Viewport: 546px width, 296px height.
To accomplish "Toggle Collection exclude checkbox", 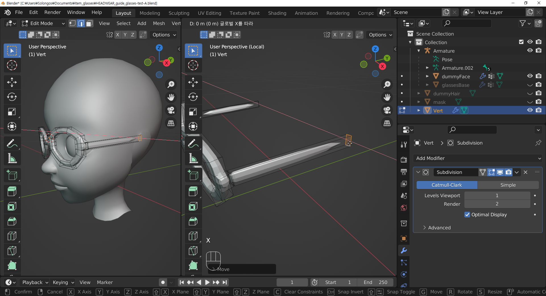I will pyautogui.click(x=521, y=42).
